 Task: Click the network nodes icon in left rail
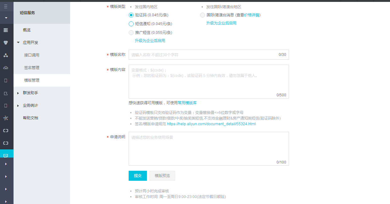pos(6,118)
